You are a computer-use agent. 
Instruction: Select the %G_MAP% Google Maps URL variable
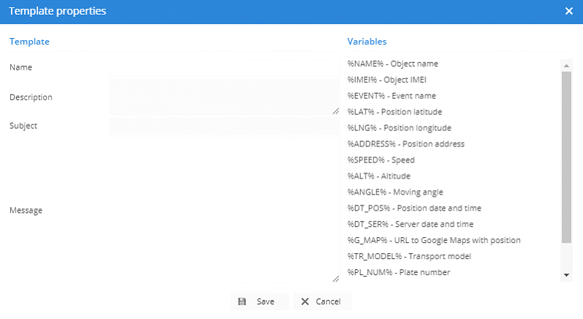tap(433, 241)
